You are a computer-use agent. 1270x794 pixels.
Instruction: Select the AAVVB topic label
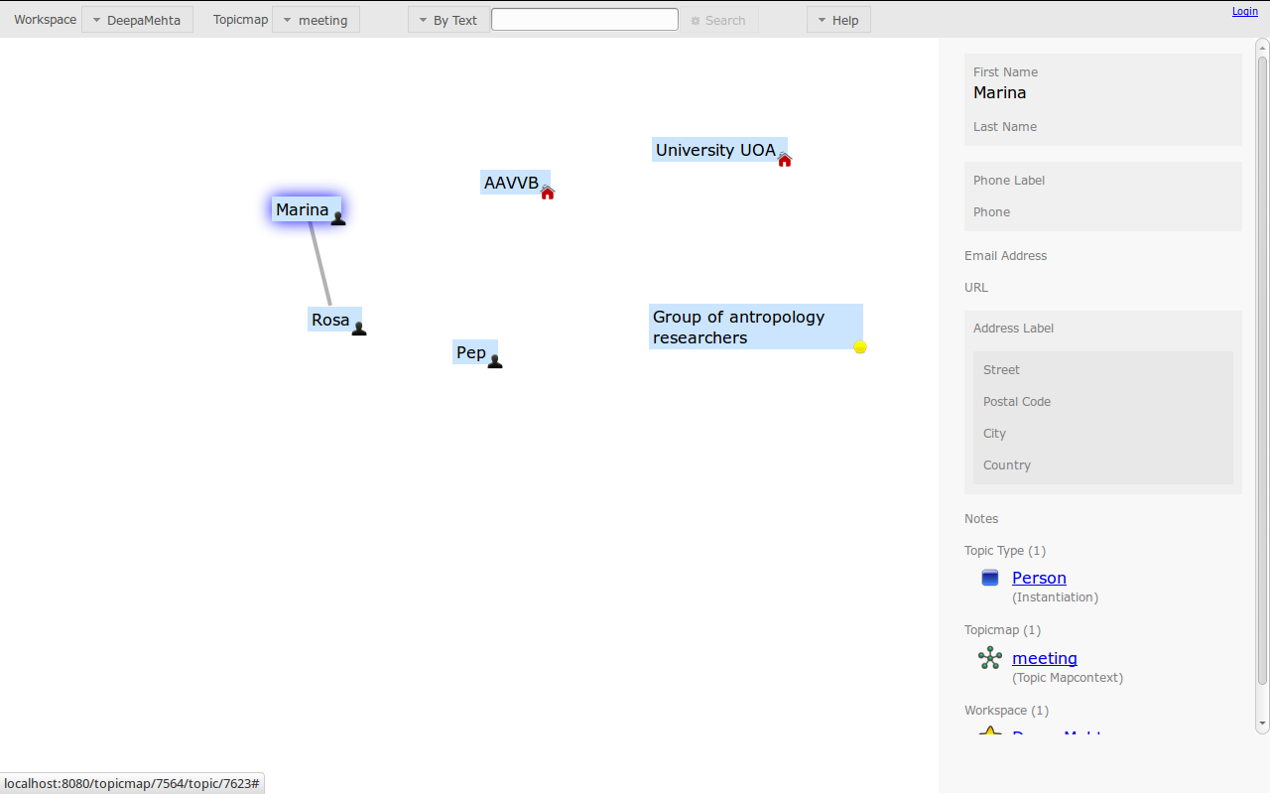click(512, 183)
